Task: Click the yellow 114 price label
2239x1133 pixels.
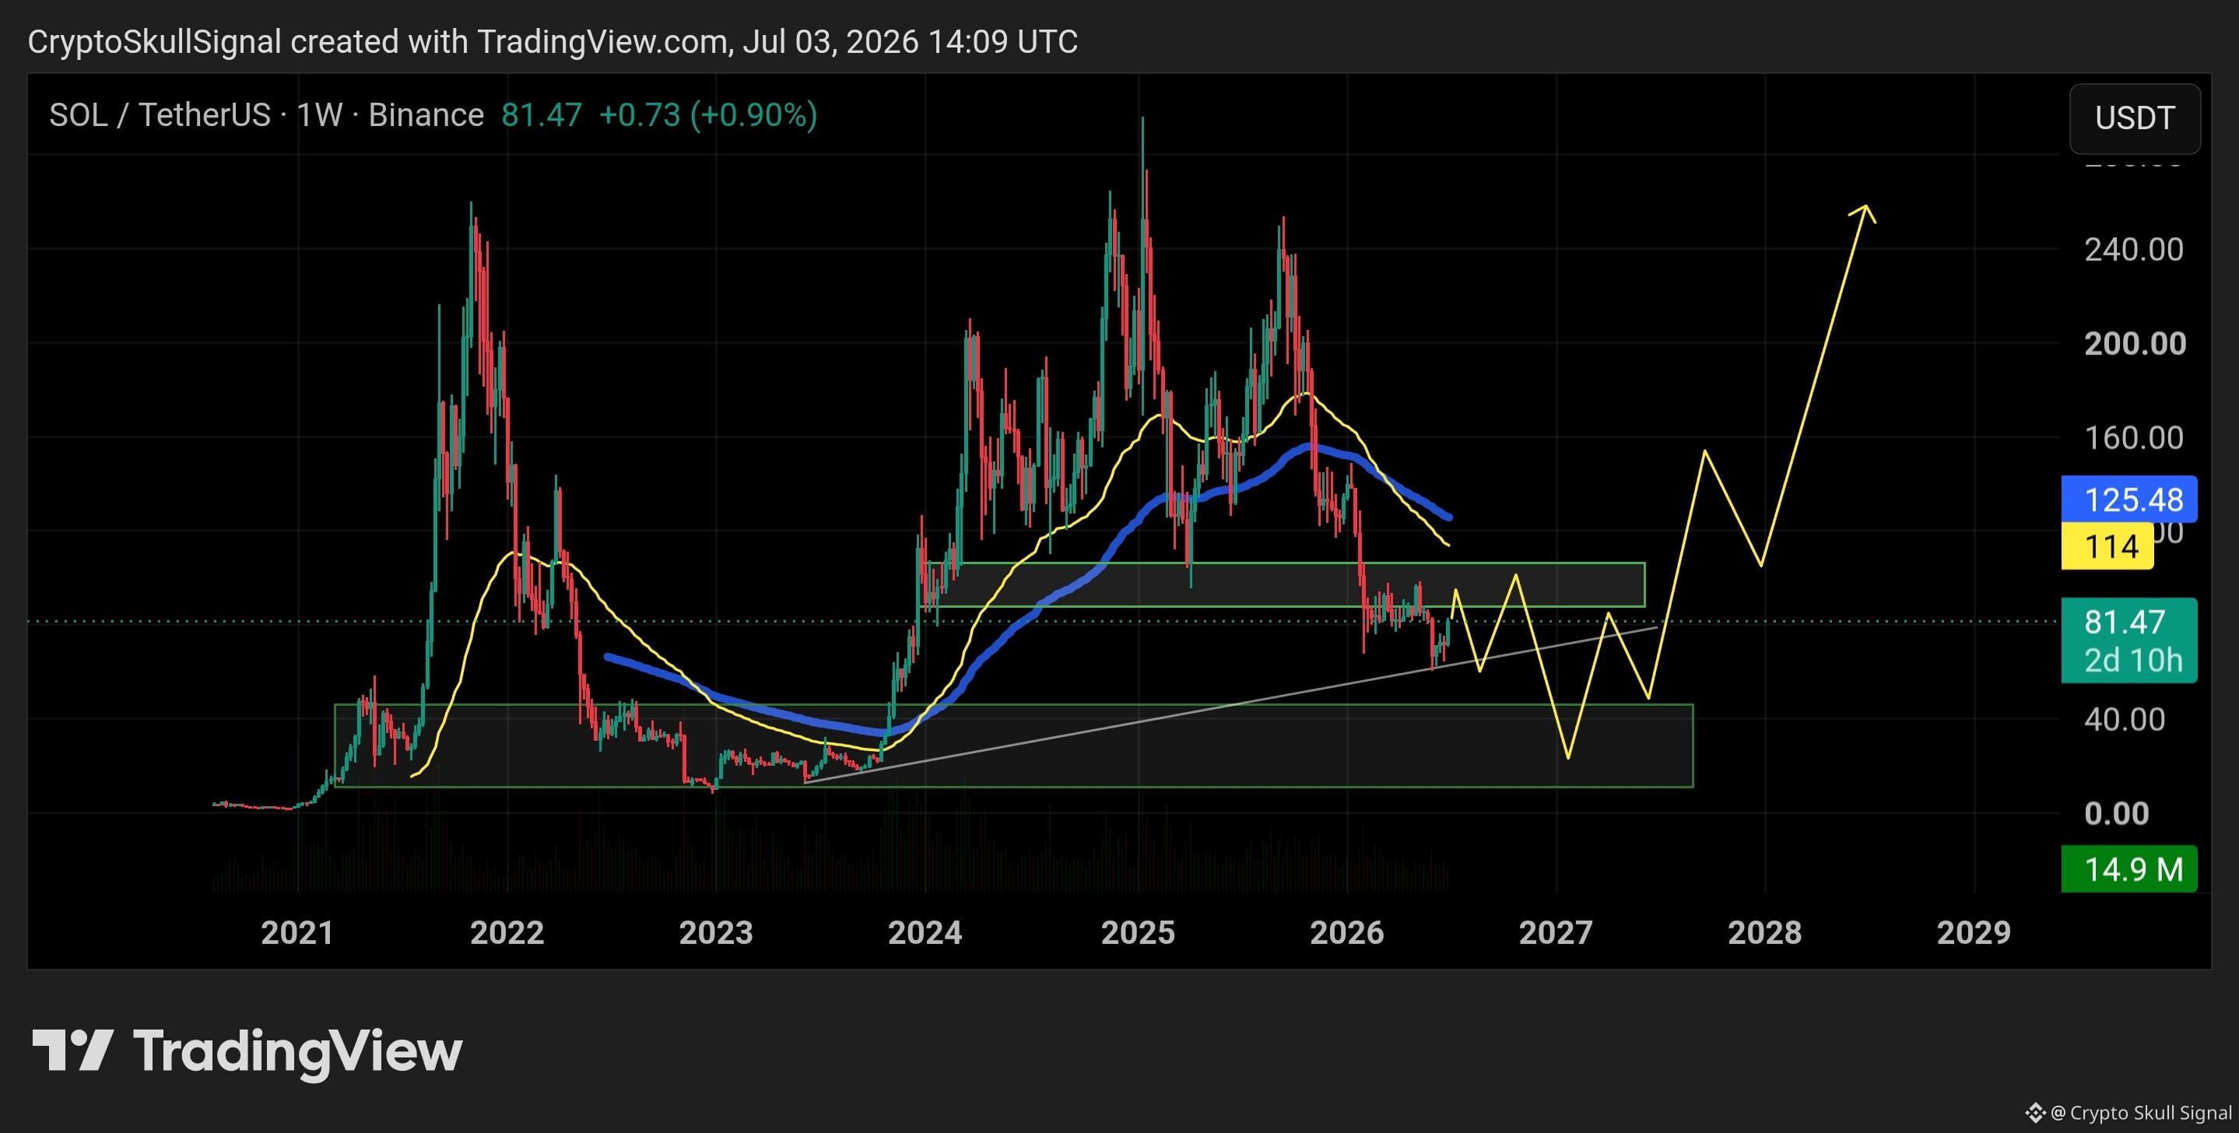Action: [2107, 546]
